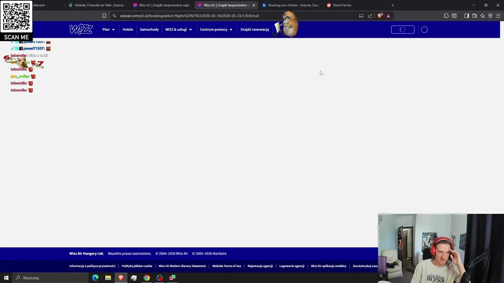
Task: Switch to Booking.com Hotele tab
Action: point(291,5)
